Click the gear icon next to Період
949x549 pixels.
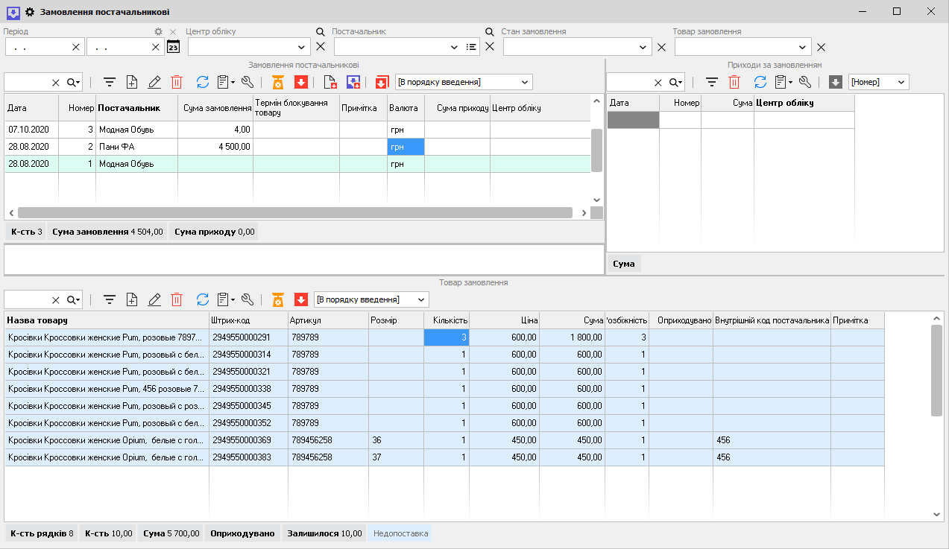[x=158, y=32]
